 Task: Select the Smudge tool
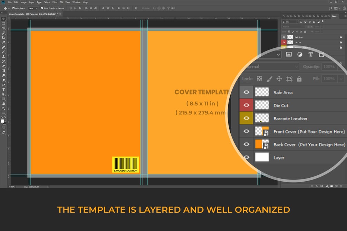(x=3, y=76)
